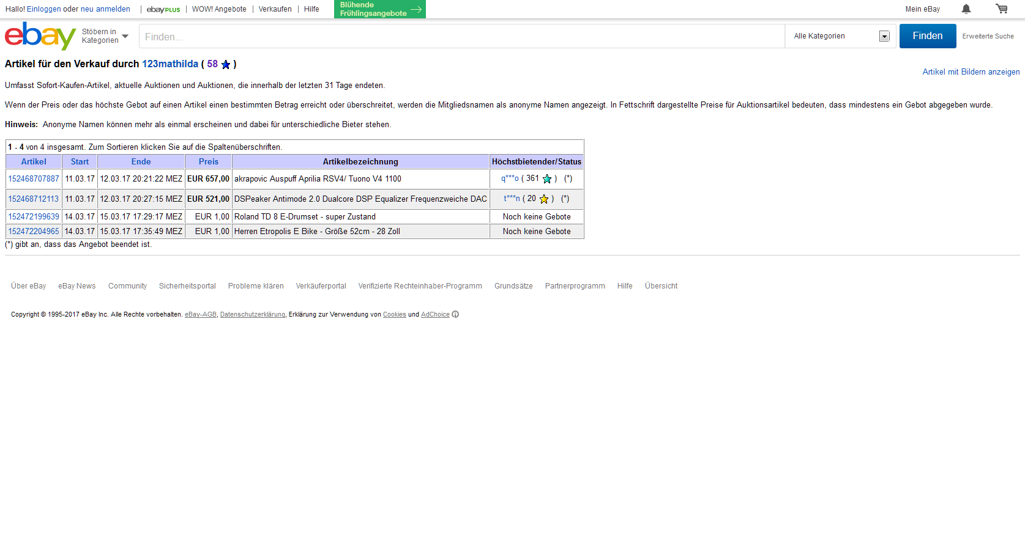This screenshot has height=555, width=1025.
Task: Open item number 152468707887
Action: click(34, 179)
